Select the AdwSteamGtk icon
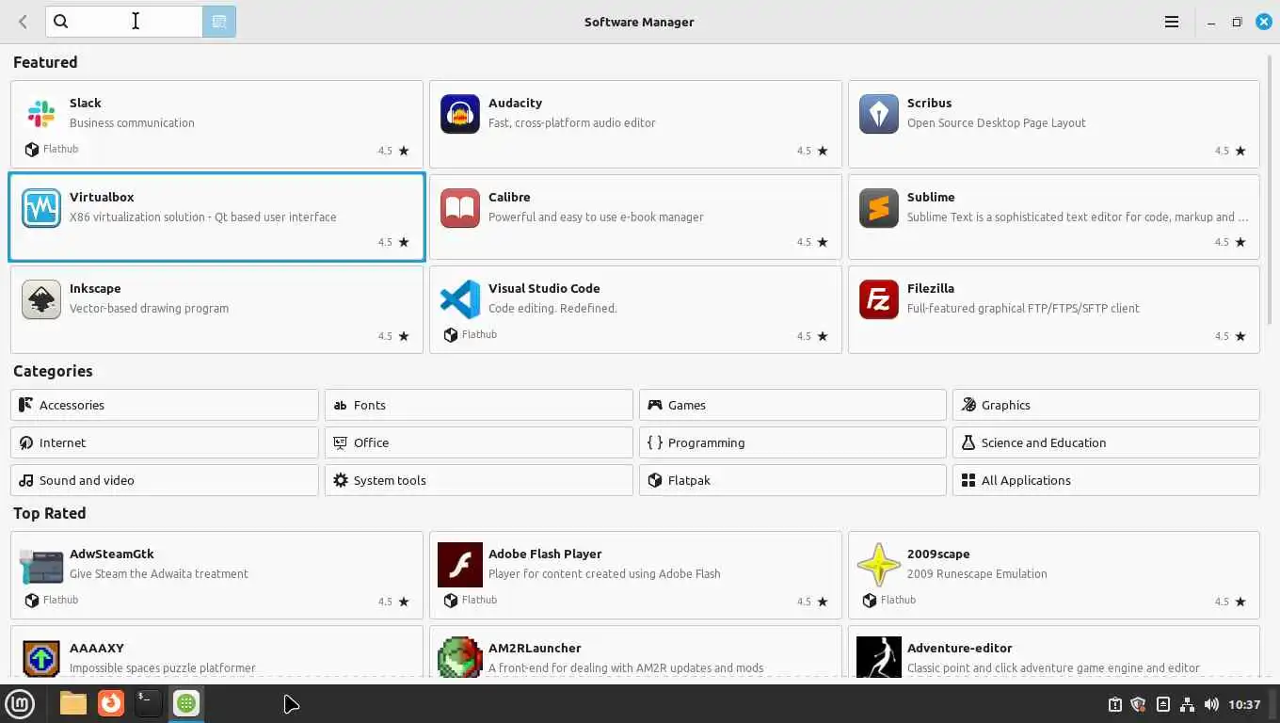Viewport: 1280px width, 723px height. click(x=40, y=565)
